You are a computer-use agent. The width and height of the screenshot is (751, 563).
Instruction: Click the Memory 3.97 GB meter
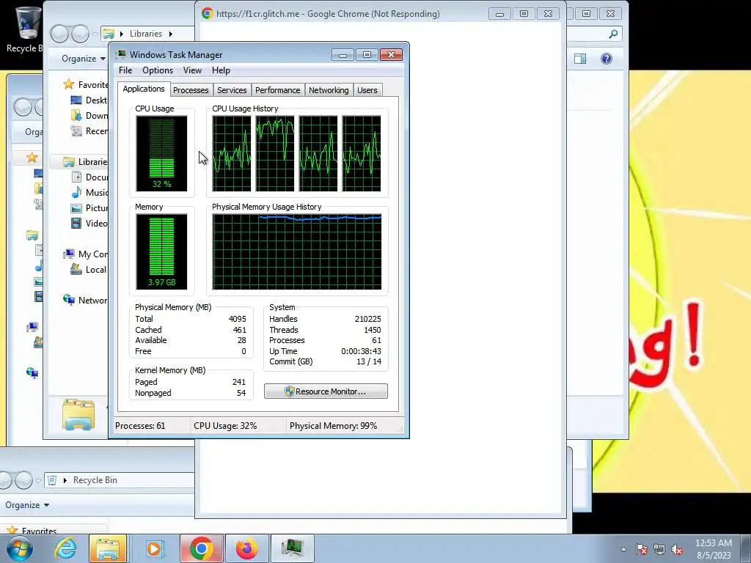coord(161,251)
